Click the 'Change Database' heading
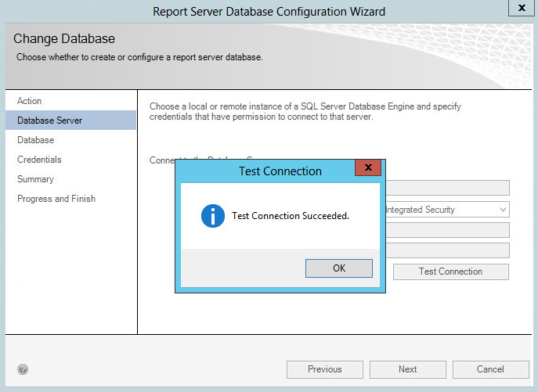This screenshot has height=392, width=538. (64, 38)
